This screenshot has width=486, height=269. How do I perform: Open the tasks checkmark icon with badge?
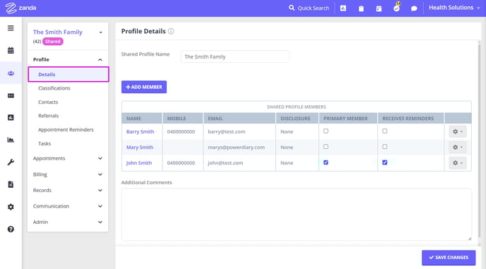[x=397, y=8]
